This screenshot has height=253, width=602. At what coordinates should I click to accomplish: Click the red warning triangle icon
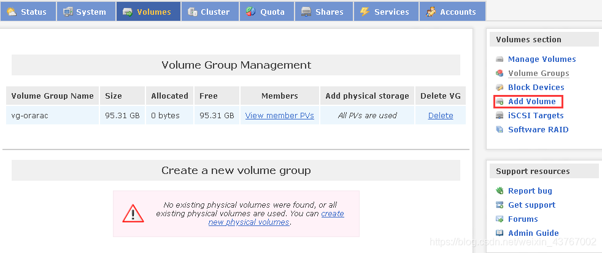(133, 214)
